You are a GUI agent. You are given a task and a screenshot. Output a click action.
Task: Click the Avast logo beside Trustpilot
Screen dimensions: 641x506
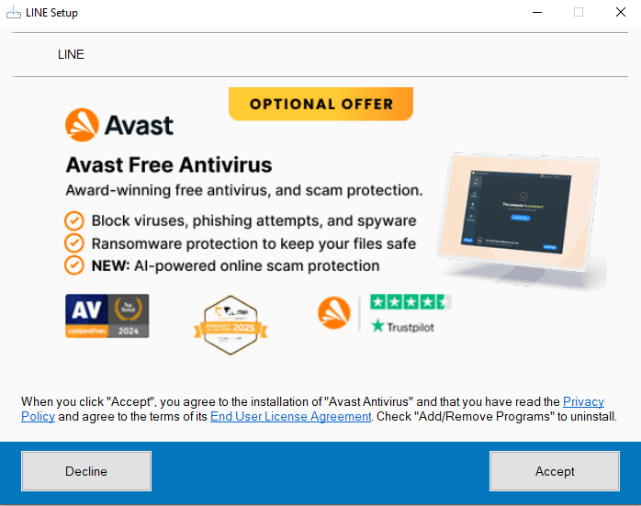click(x=334, y=312)
